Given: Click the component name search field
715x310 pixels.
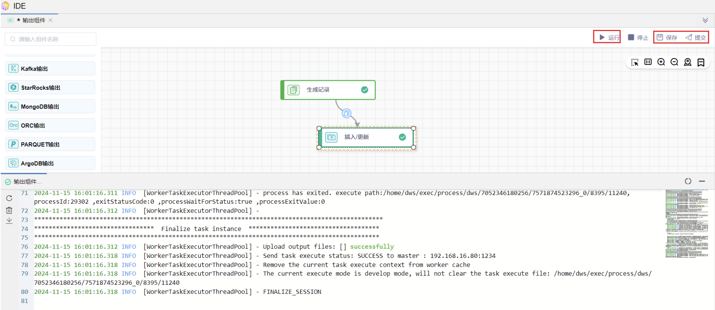Looking at the screenshot, I should tap(51, 39).
